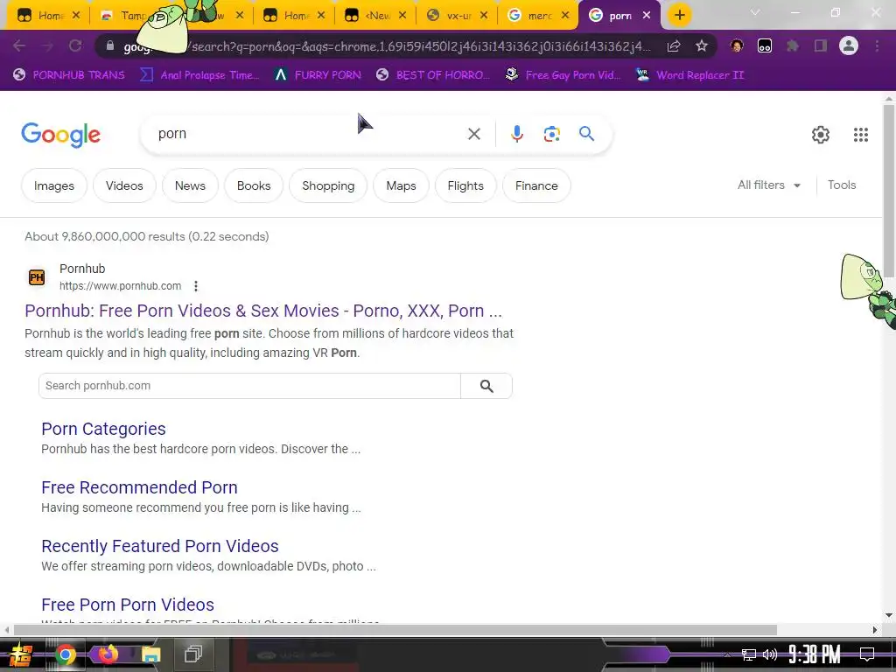Reload the current page
896x672 pixels.
(75, 45)
